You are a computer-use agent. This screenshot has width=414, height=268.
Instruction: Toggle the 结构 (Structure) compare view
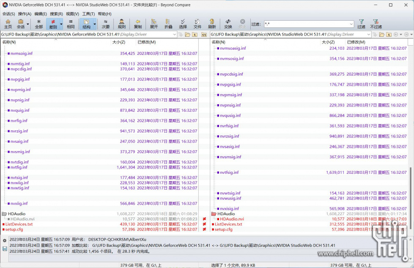tap(86, 24)
